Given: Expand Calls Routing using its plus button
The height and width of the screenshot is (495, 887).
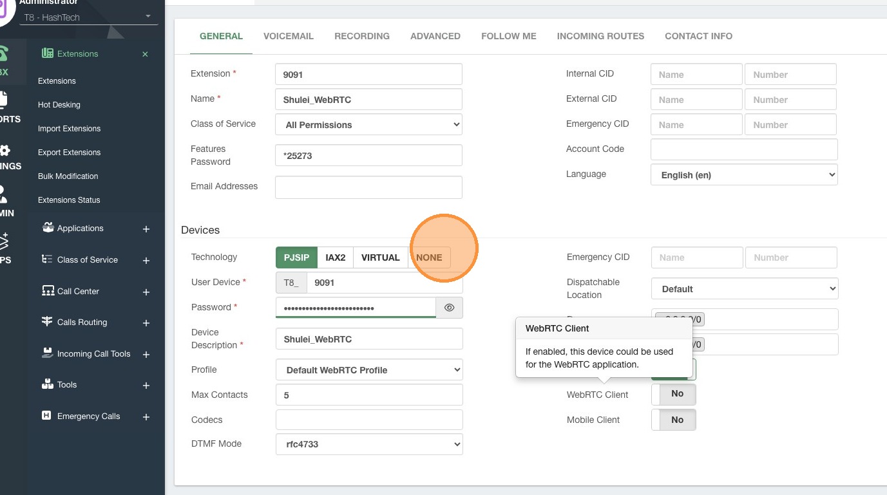Looking at the screenshot, I should 146,323.
